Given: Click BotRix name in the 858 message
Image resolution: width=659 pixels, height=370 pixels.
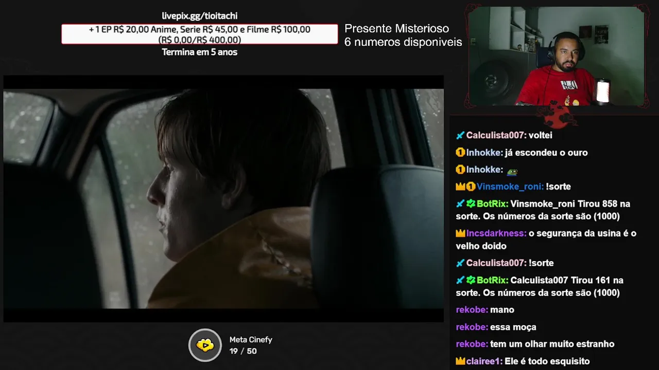Looking at the screenshot, I should point(492,204).
